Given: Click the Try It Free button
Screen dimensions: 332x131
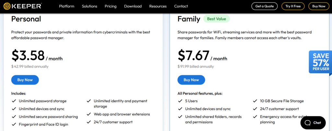Looking at the screenshot, I should coord(293,6).
